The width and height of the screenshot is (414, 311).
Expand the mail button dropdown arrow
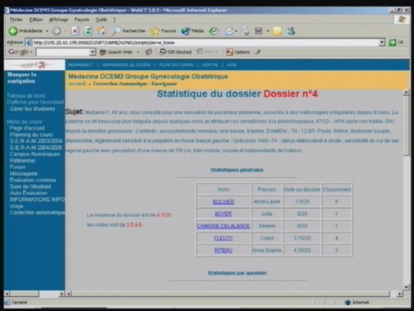[236, 31]
